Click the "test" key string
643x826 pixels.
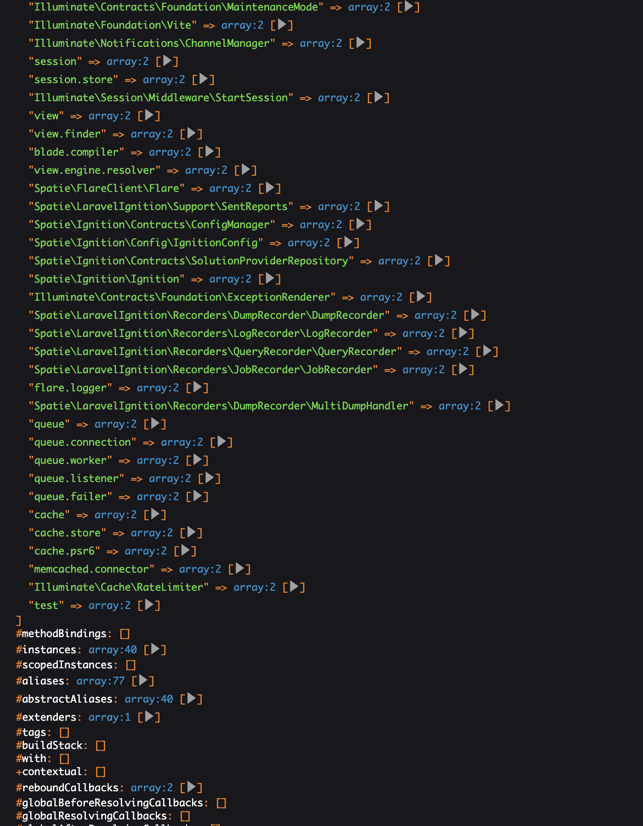tap(46, 605)
